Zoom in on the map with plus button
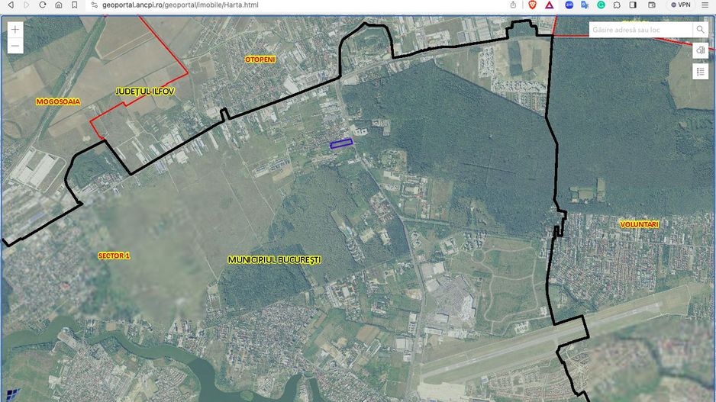This screenshot has width=716, height=402. click(x=15, y=30)
